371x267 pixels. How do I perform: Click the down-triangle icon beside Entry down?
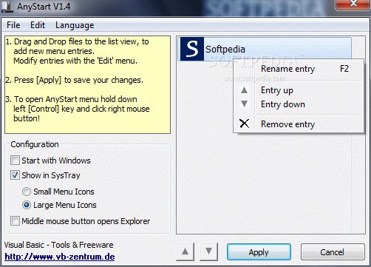[x=244, y=104]
